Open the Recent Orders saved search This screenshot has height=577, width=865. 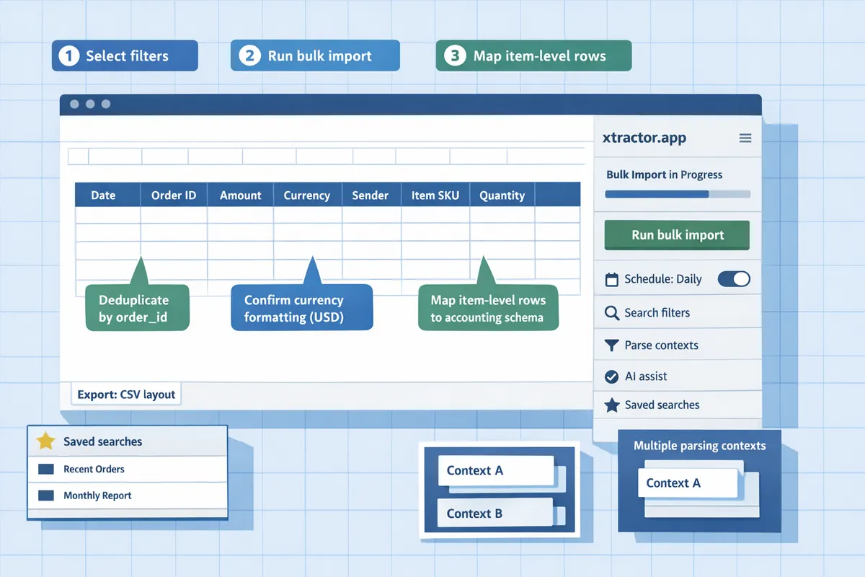click(128, 470)
